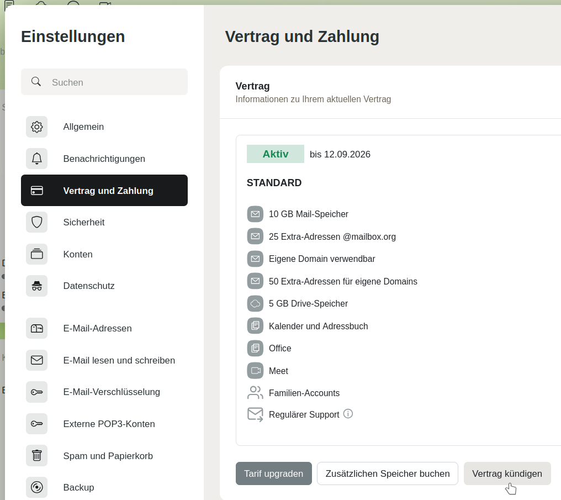Click the Backup disc icon
Viewport: 561px width, 500px height.
[36, 487]
